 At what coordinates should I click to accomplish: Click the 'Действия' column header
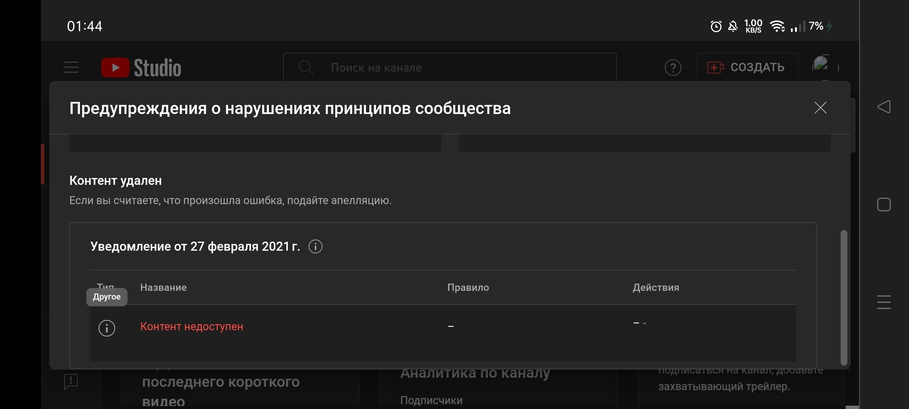pyautogui.click(x=656, y=287)
